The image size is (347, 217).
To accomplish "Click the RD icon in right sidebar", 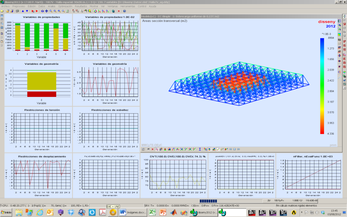I will tap(344, 63).
